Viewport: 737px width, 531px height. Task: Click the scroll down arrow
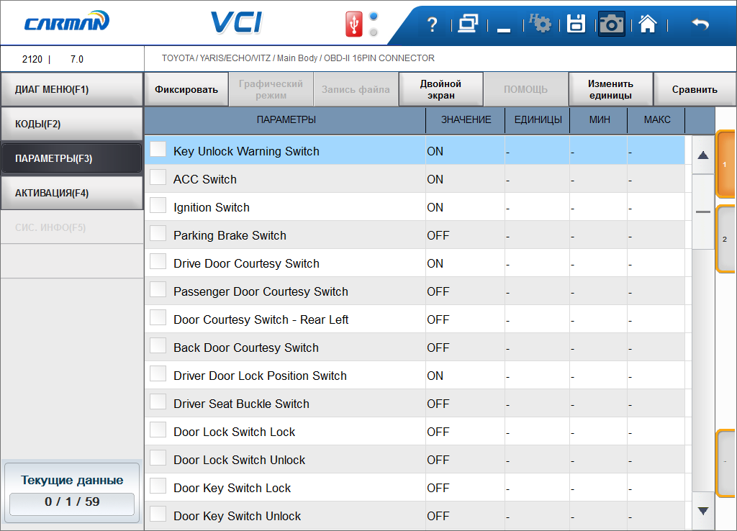(x=703, y=511)
